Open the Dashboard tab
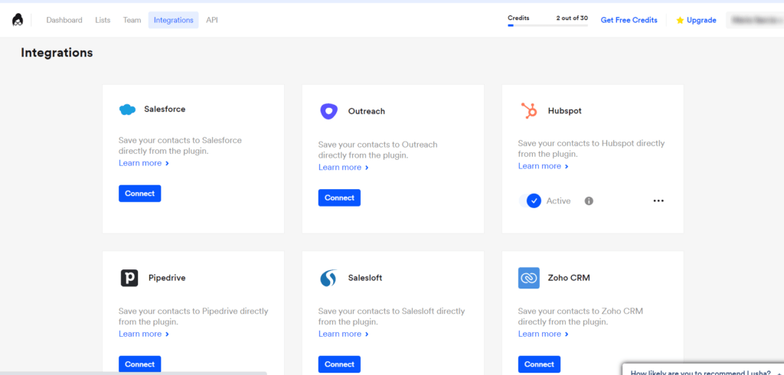 click(x=64, y=20)
